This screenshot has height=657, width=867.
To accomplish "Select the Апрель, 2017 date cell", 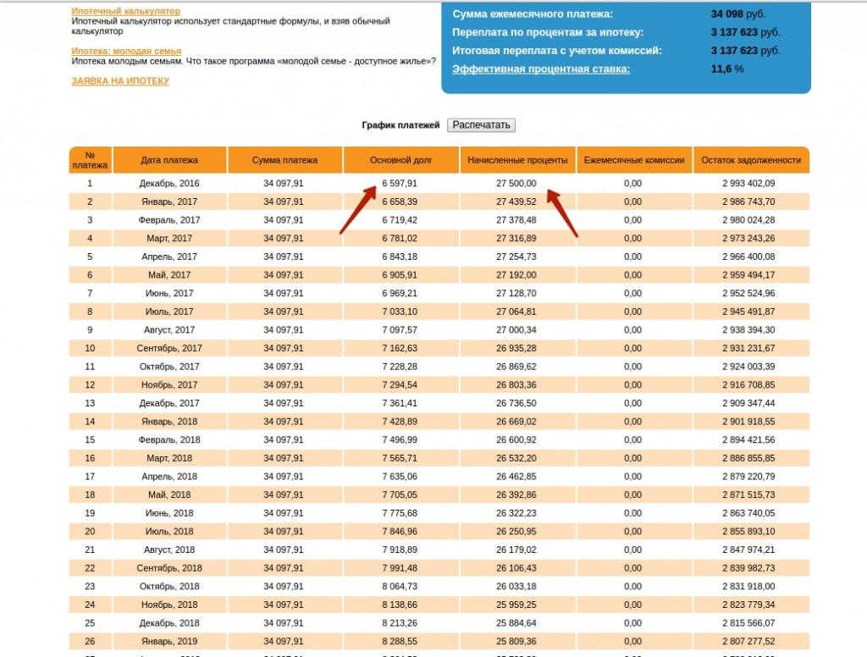I will pyautogui.click(x=169, y=257).
